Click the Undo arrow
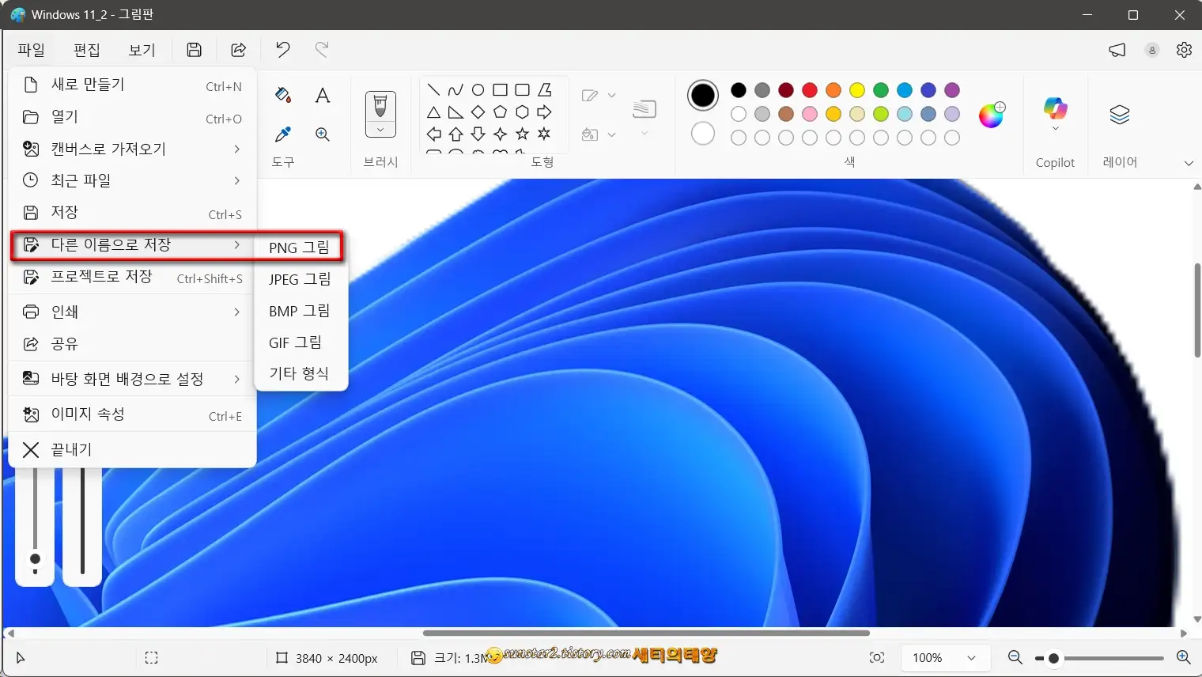 click(282, 50)
